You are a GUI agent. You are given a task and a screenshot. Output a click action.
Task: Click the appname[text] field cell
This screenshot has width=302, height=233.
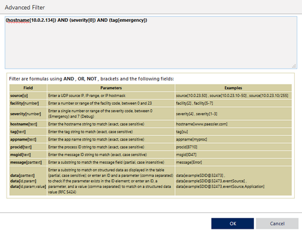(x=28, y=140)
